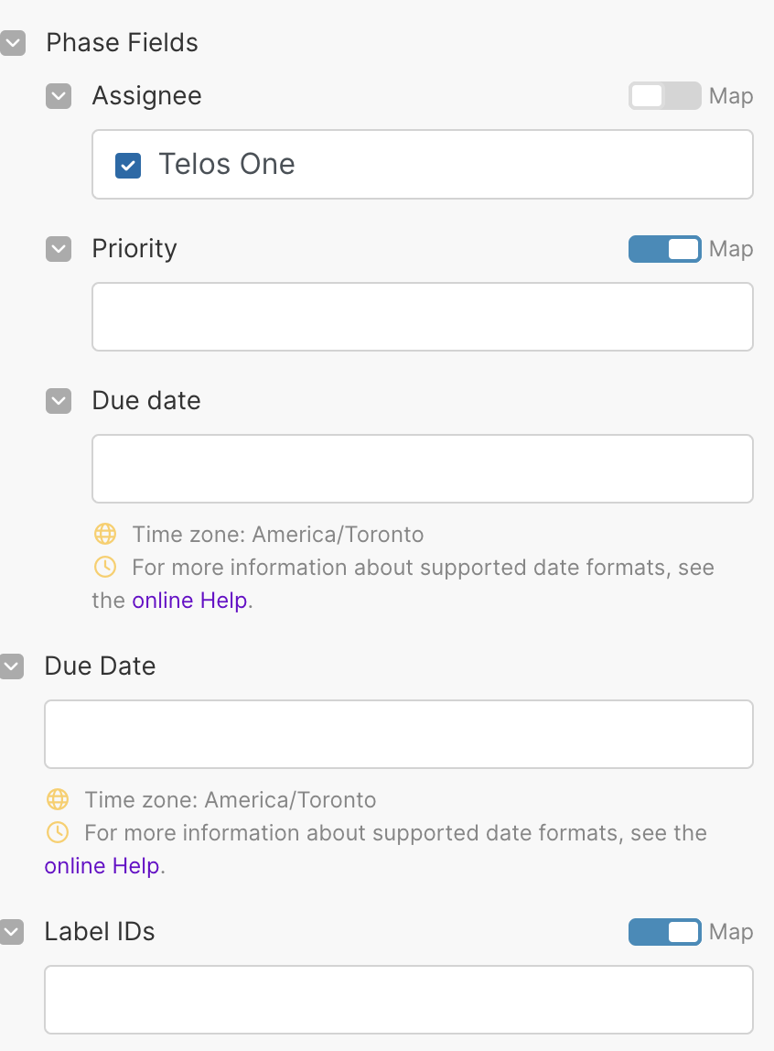Disable the Priority Map toggle
The width and height of the screenshot is (774, 1051).
click(664, 249)
